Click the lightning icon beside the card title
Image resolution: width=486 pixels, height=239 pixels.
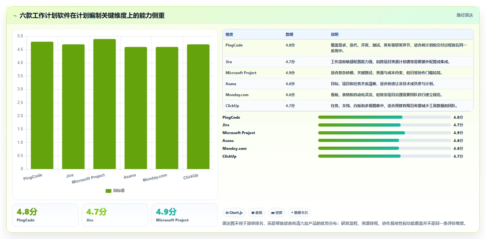(15, 16)
